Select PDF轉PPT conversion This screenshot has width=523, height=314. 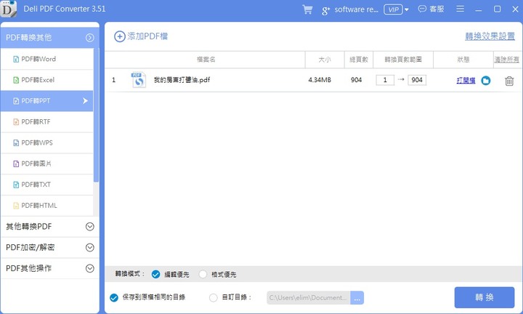click(x=47, y=101)
